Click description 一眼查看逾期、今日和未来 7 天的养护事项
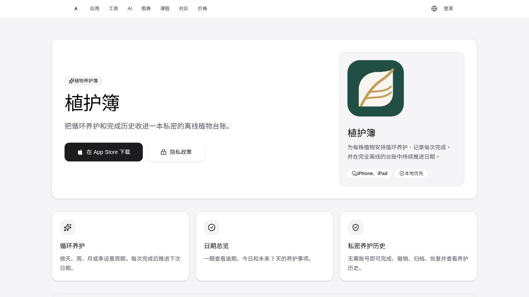529x297 pixels. (x=259, y=259)
